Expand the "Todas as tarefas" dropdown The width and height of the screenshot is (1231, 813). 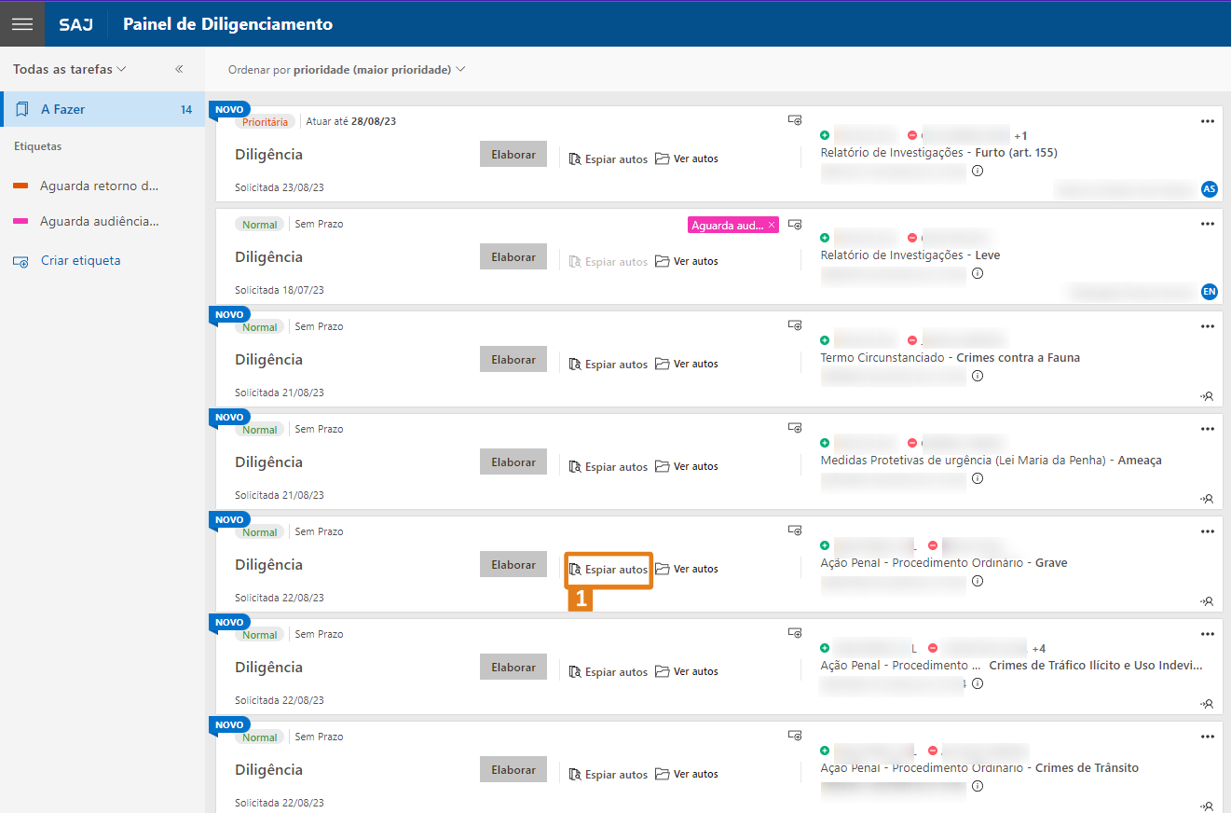click(70, 69)
